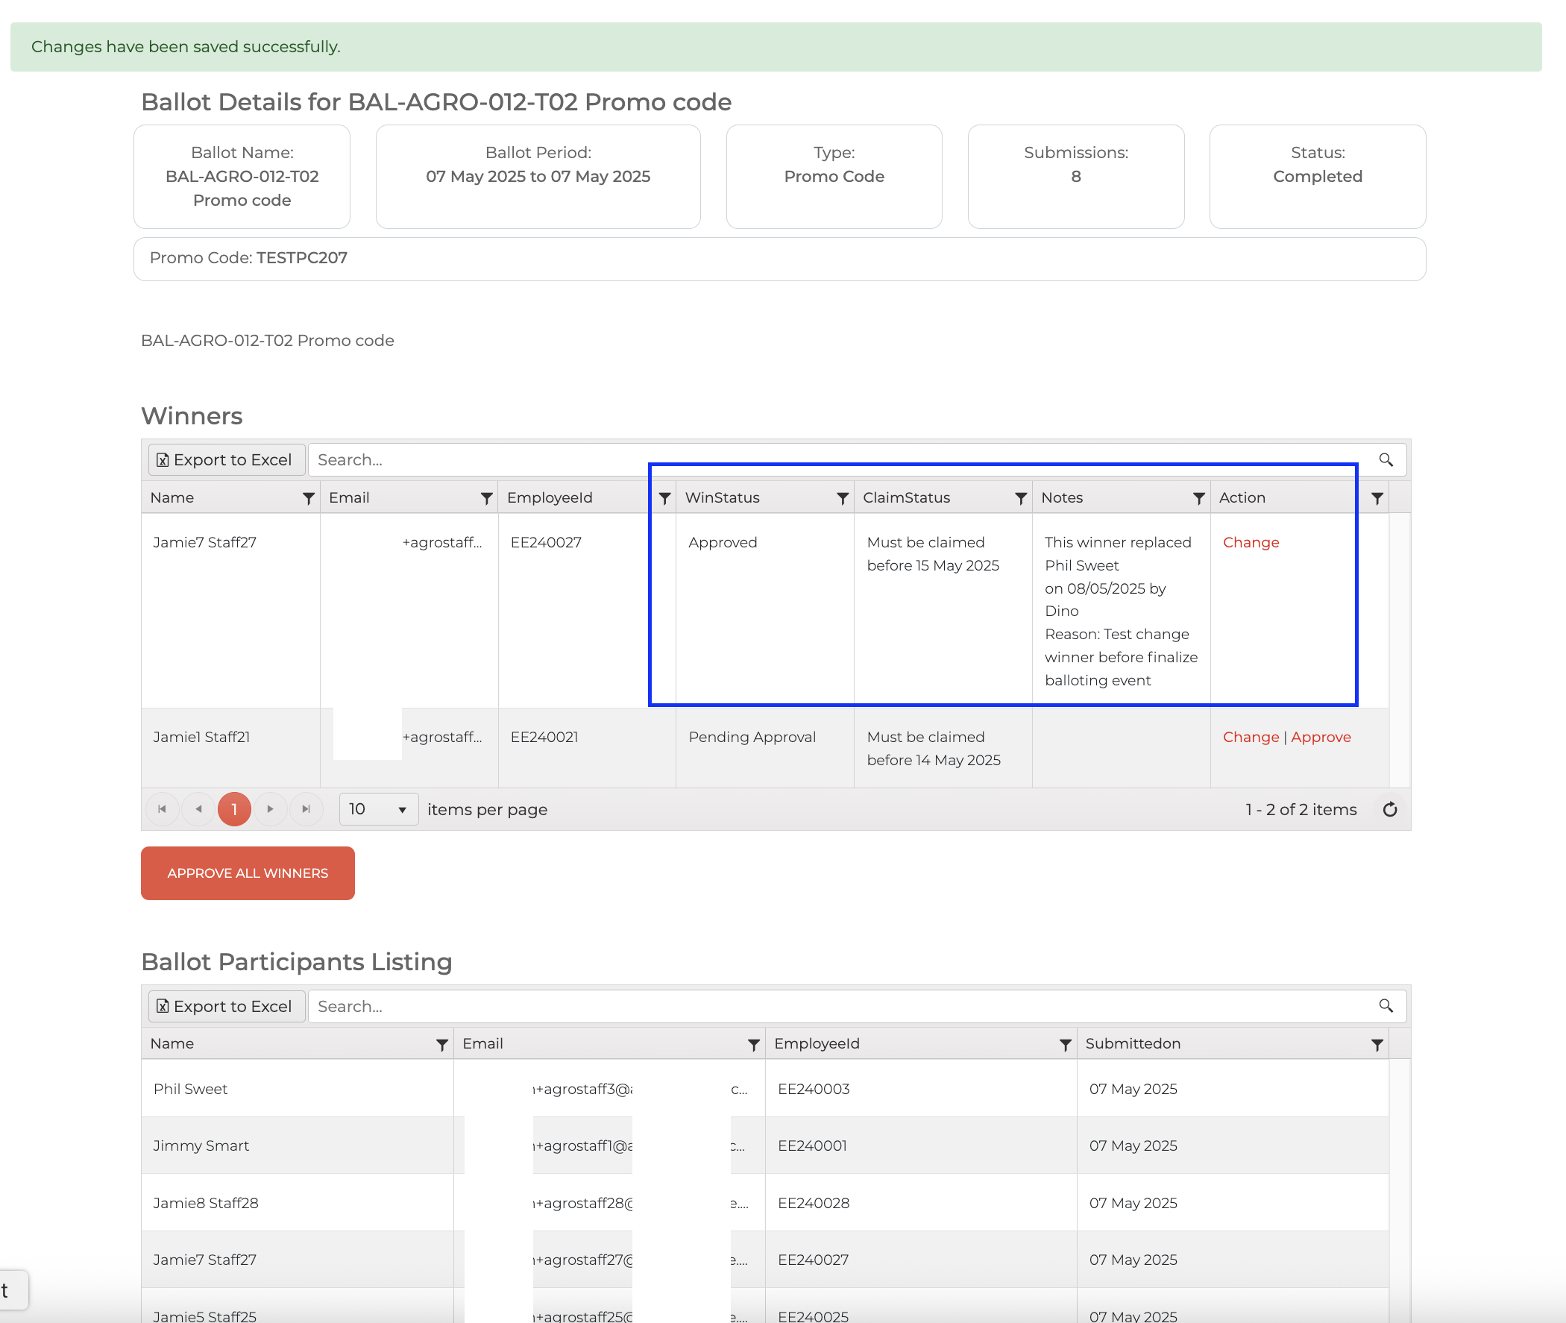1566x1323 pixels.
Task: Click Approve link for Jamie1 Staff21
Action: point(1320,738)
